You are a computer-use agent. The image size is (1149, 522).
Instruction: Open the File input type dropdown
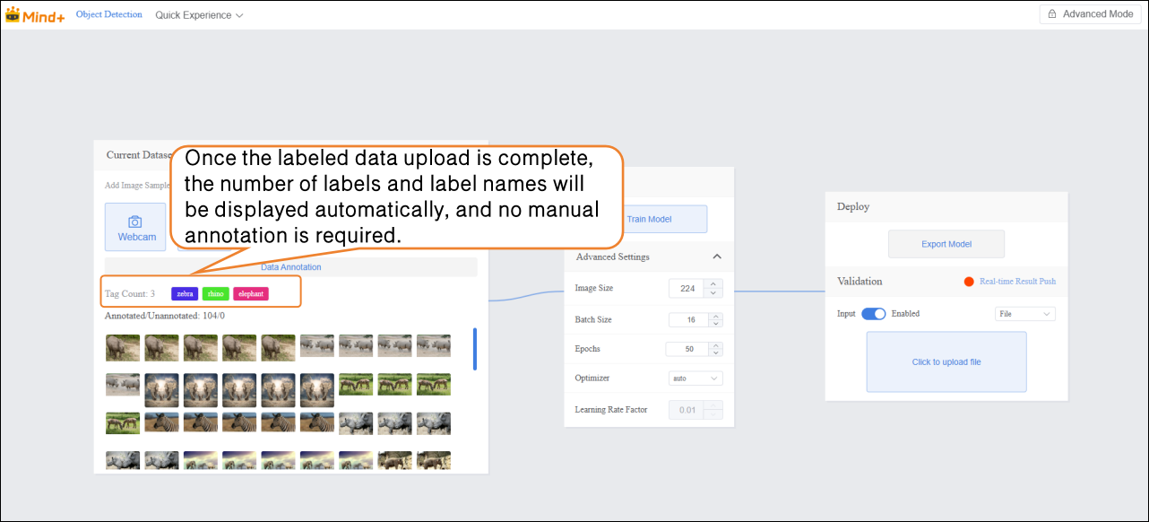coord(1024,314)
